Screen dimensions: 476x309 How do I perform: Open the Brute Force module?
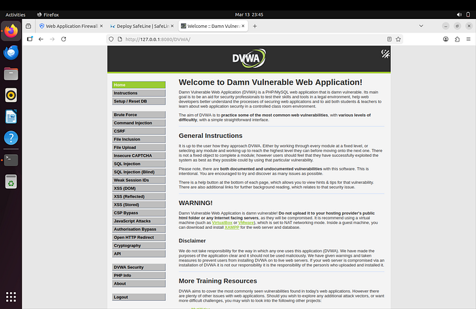[139, 115]
